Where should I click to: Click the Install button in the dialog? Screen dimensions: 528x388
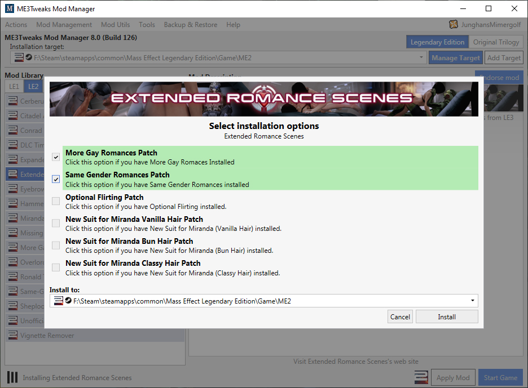[x=447, y=316]
